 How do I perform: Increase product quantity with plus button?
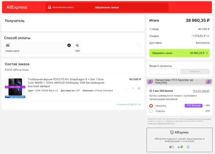coord(139,88)
